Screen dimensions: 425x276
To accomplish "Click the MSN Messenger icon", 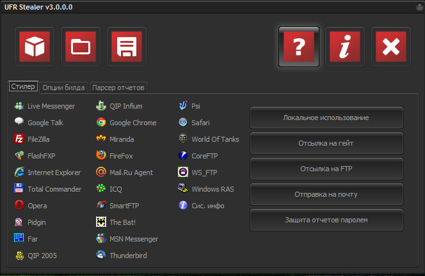I will click(x=101, y=238).
